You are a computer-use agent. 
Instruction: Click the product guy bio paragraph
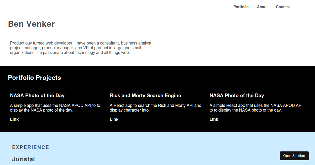[x=81, y=48]
